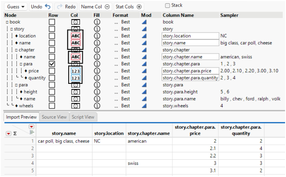Toggle 123 column icon for quantity row
Image resolution: width=286 pixels, height=177 pixels.
[x=76, y=78]
